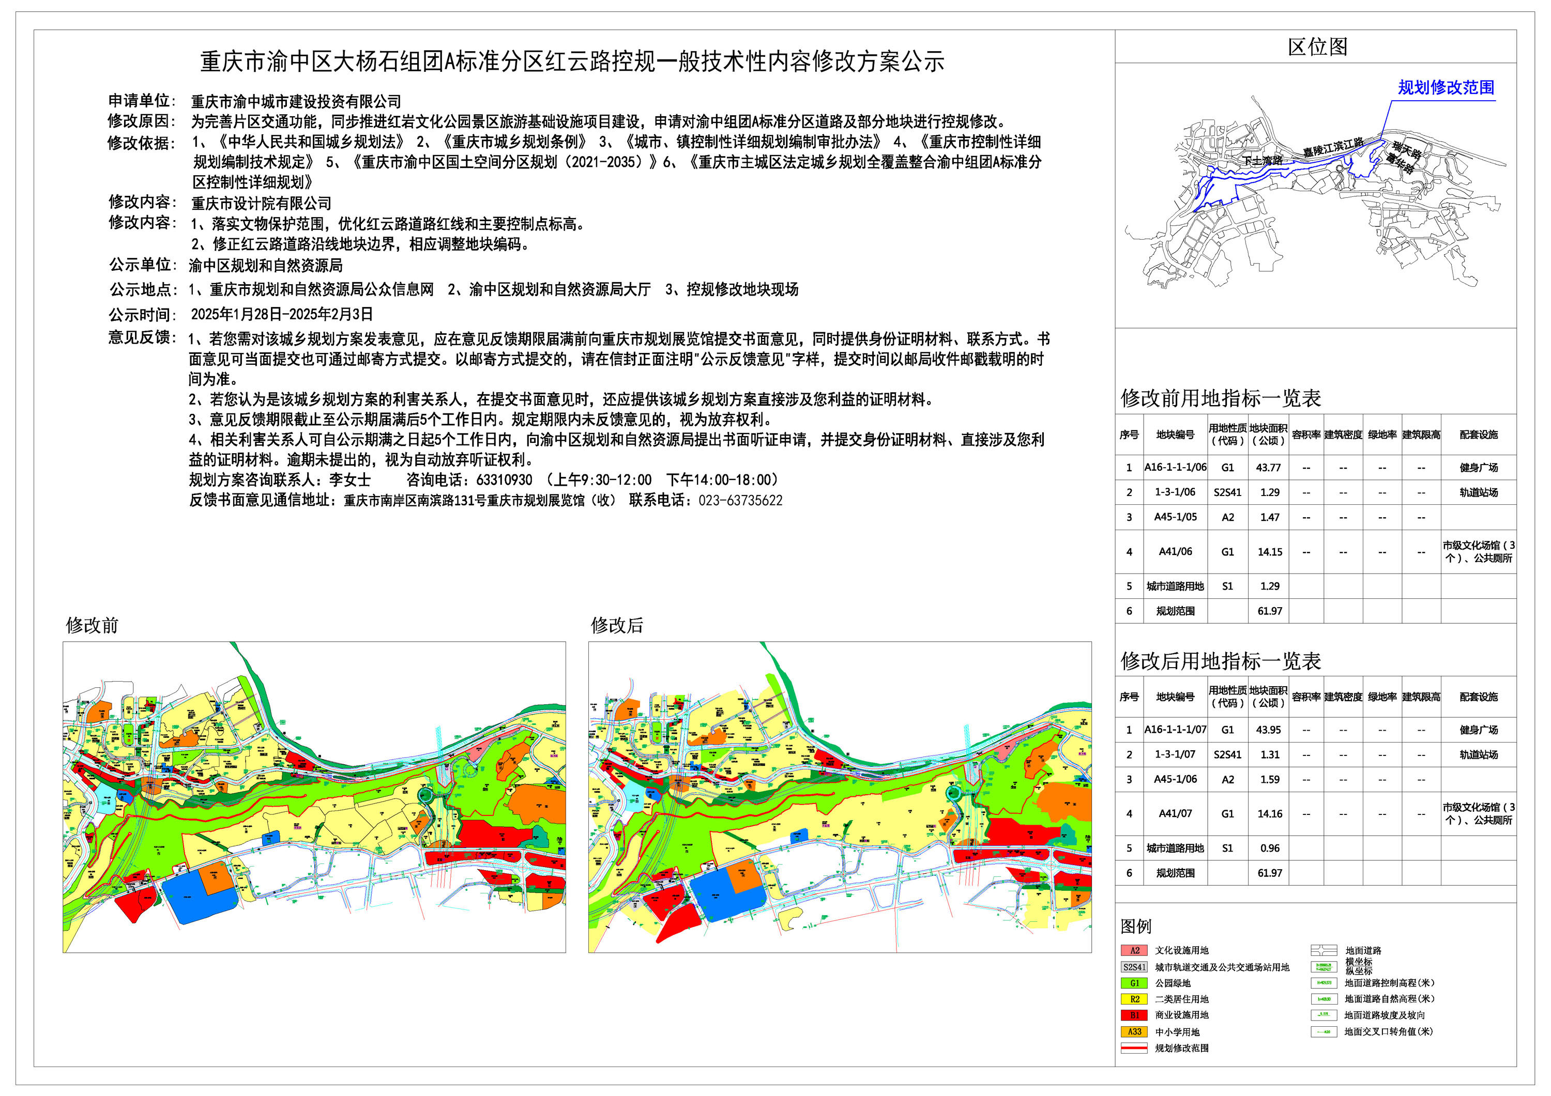
Task: Click the 横坐标/纵坐标 coordinate legend symbol
Action: click(1324, 967)
